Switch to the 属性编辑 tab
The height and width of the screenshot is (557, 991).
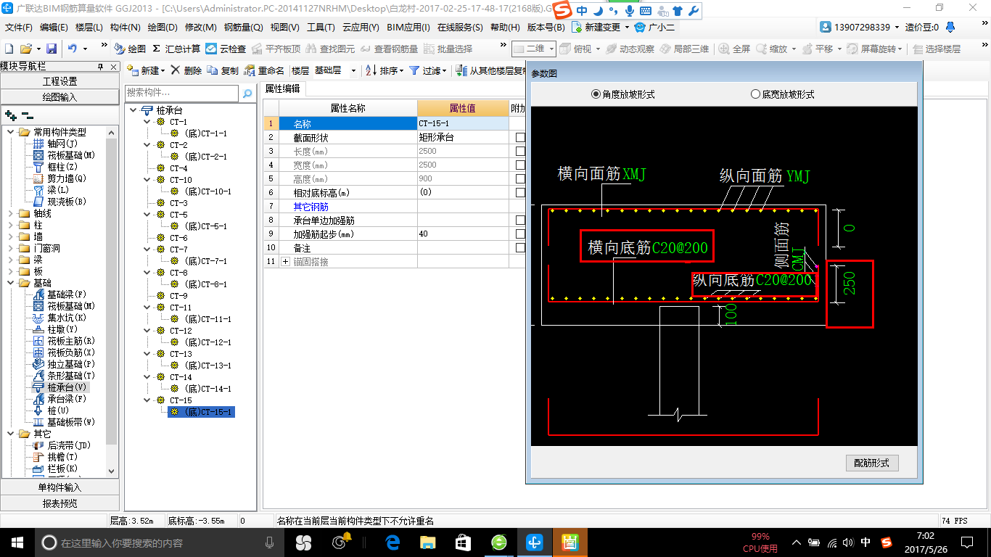click(x=284, y=88)
